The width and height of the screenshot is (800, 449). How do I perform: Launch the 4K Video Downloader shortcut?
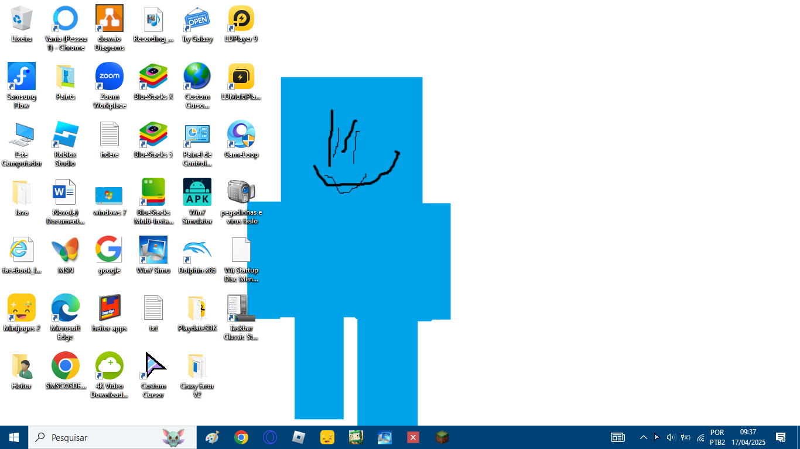point(110,375)
